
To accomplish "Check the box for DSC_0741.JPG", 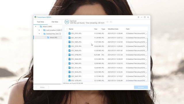I will [x=67, y=46].
